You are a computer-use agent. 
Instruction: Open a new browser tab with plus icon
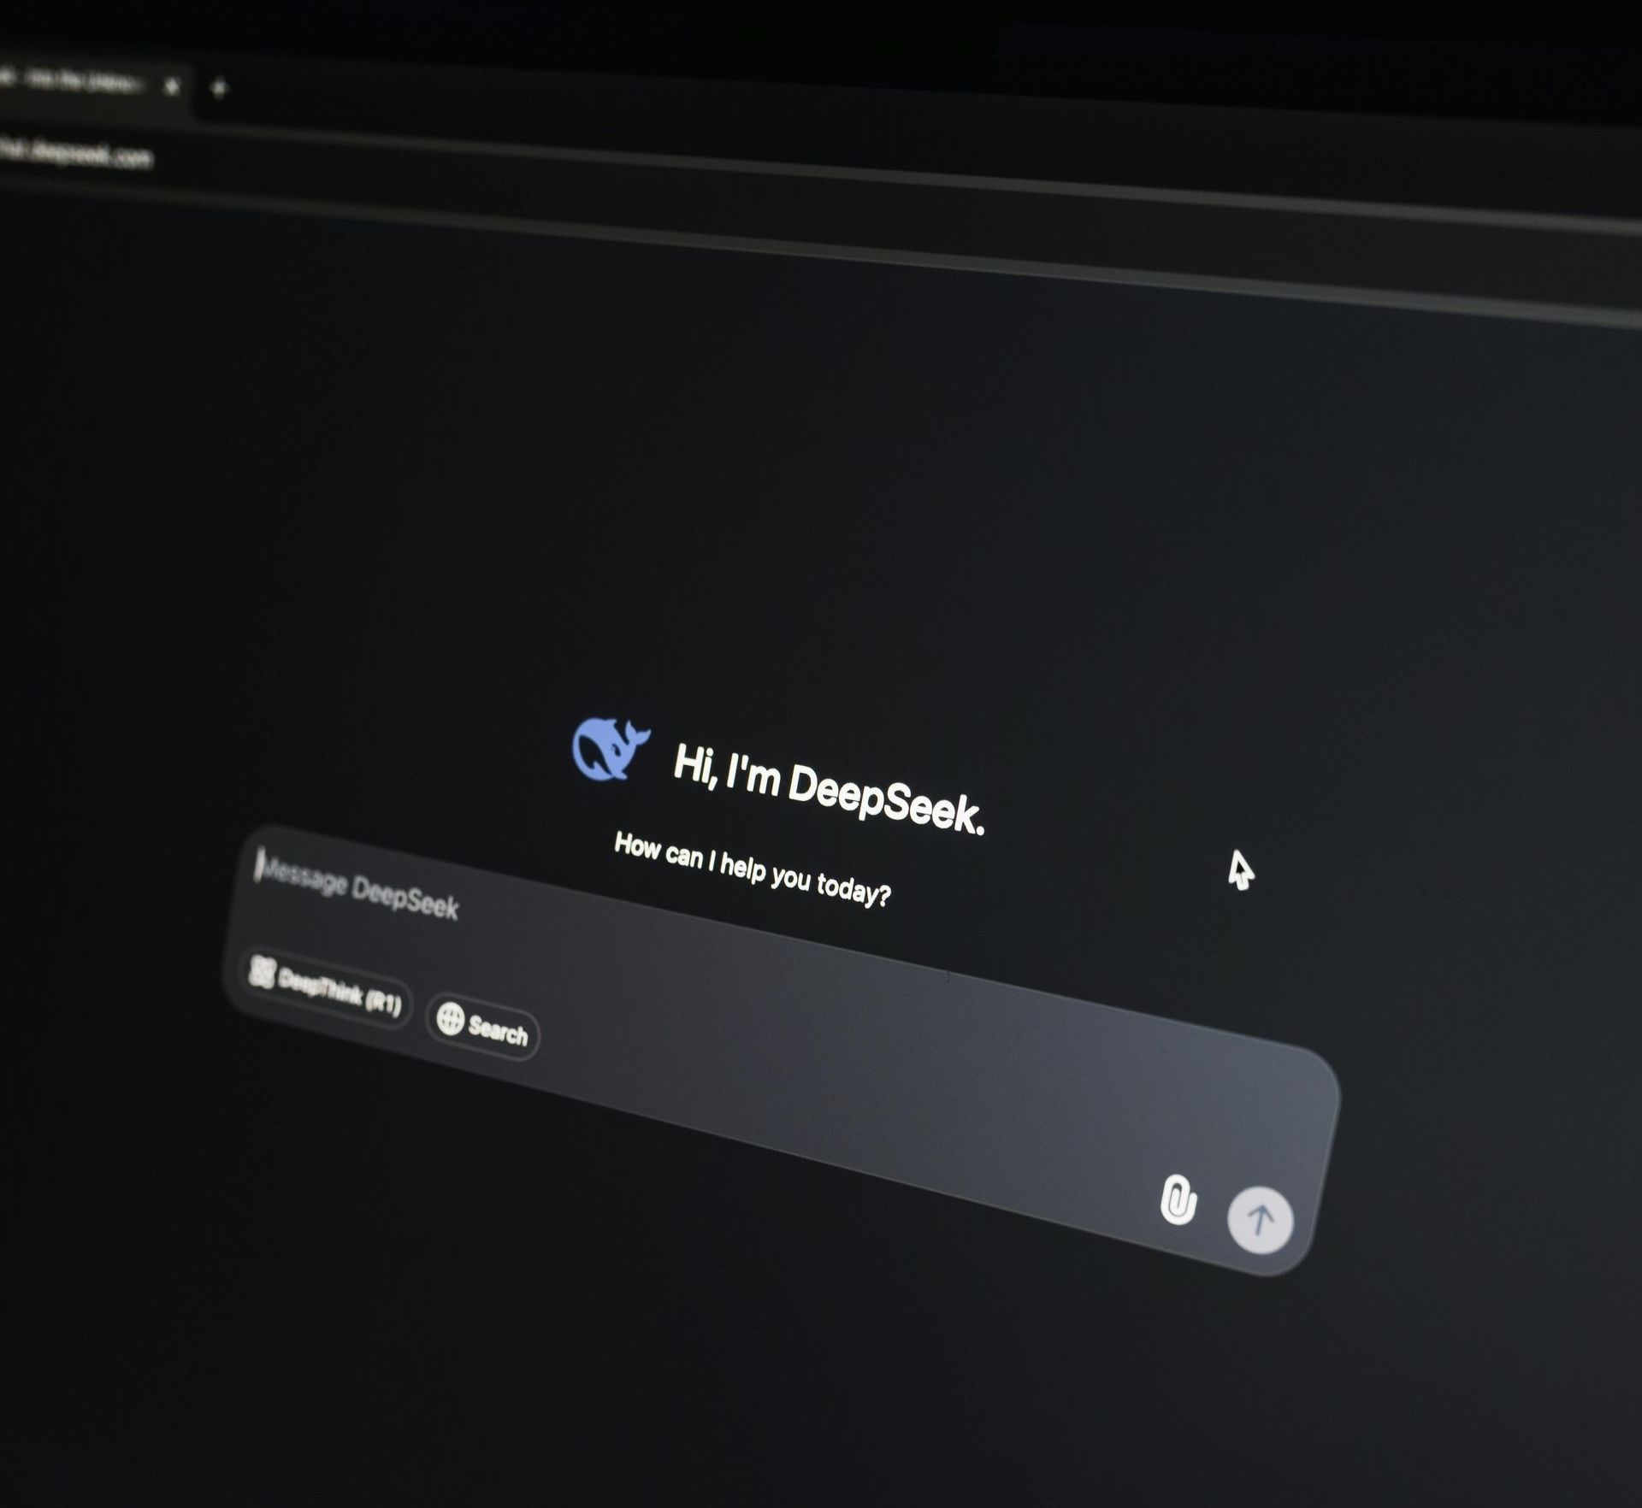click(x=218, y=87)
